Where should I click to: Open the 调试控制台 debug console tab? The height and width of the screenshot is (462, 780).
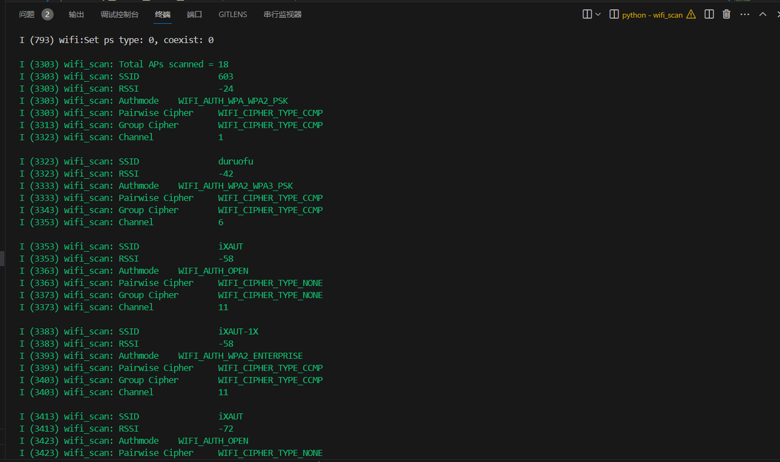pos(119,14)
